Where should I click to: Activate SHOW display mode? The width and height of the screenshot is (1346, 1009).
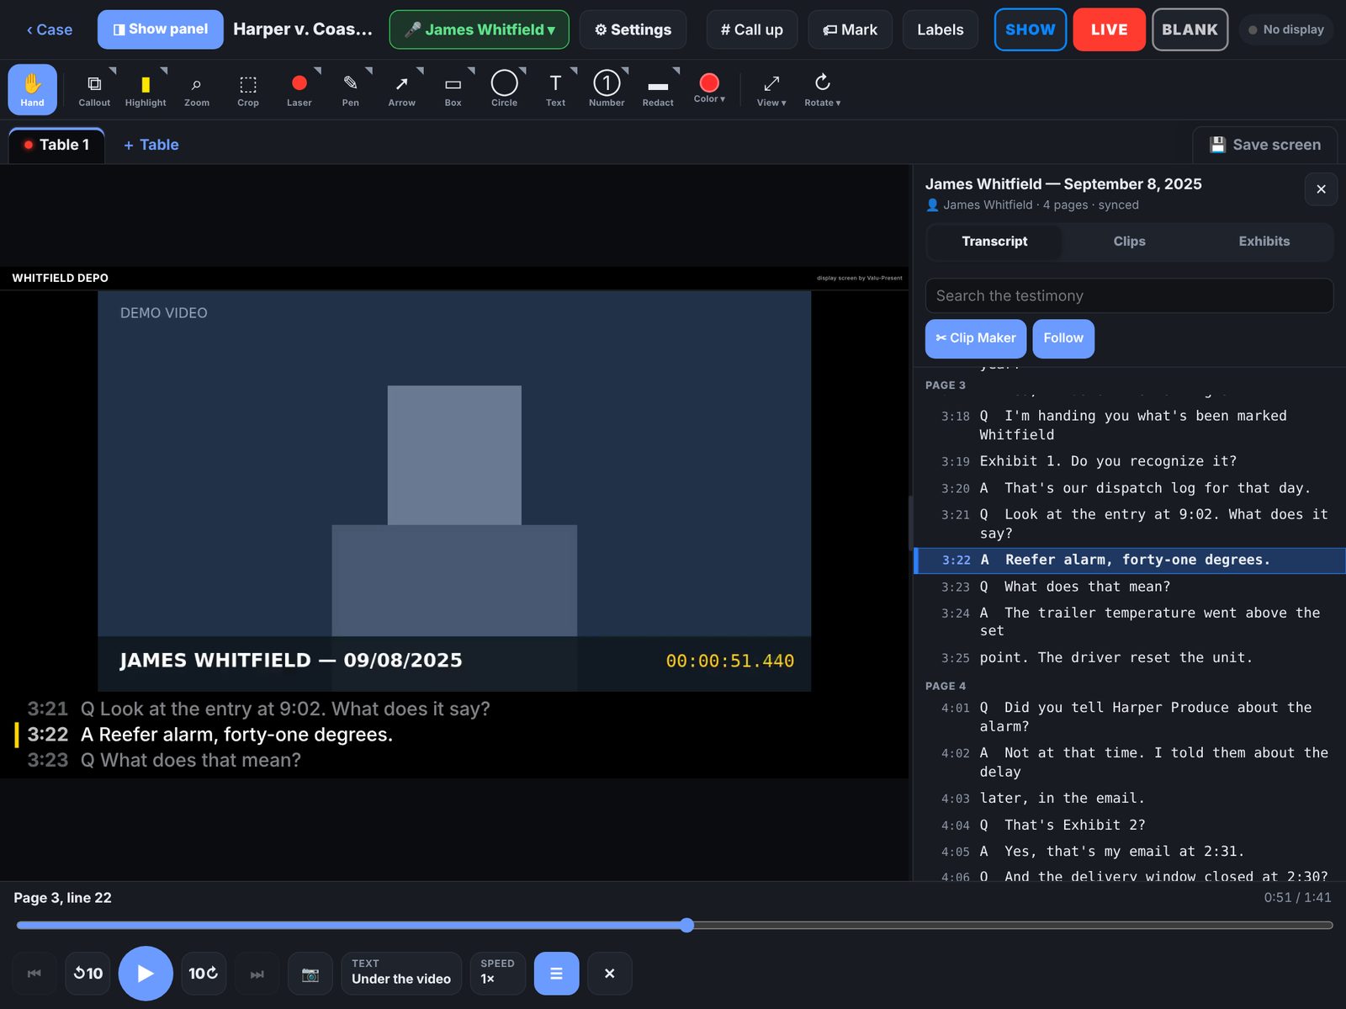pos(1031,29)
